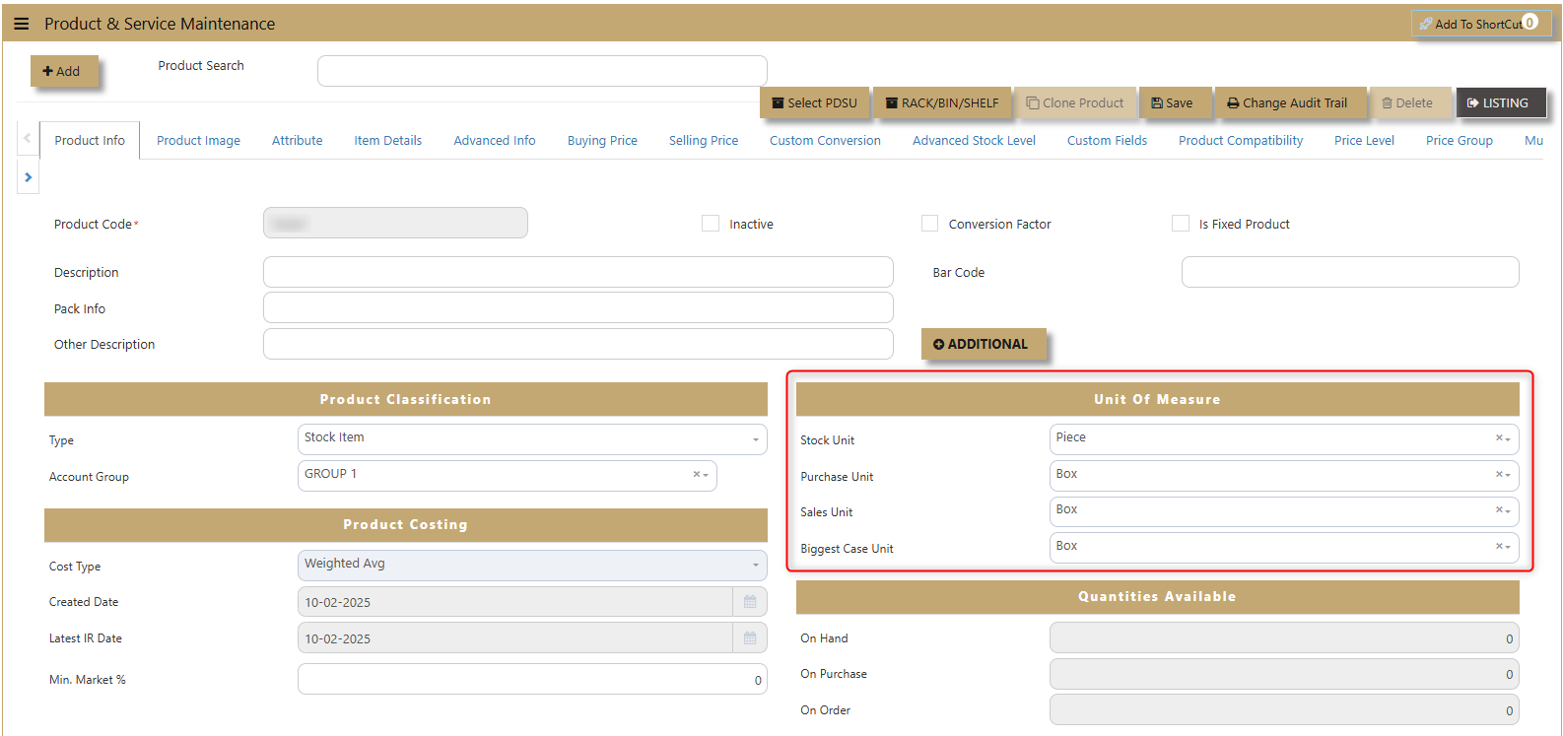Expand the Type dropdown
Screen dimensions: 1563x736
755,439
